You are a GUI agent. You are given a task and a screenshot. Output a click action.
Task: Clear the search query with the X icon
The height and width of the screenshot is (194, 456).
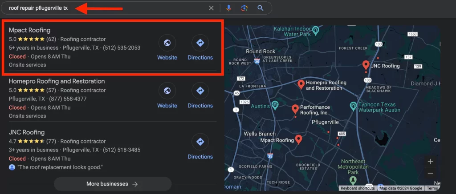pyautogui.click(x=212, y=8)
